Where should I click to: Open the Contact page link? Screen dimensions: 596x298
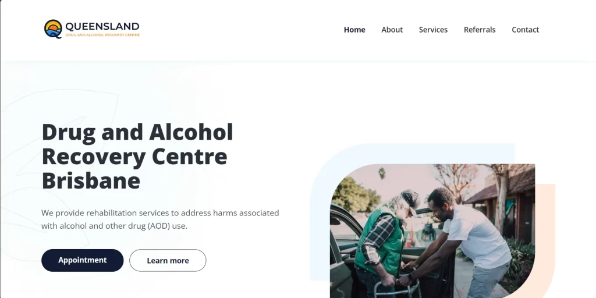525,30
